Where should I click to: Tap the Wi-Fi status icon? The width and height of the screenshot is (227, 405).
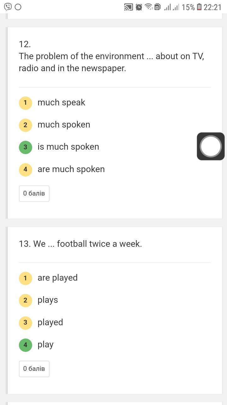(148, 7)
